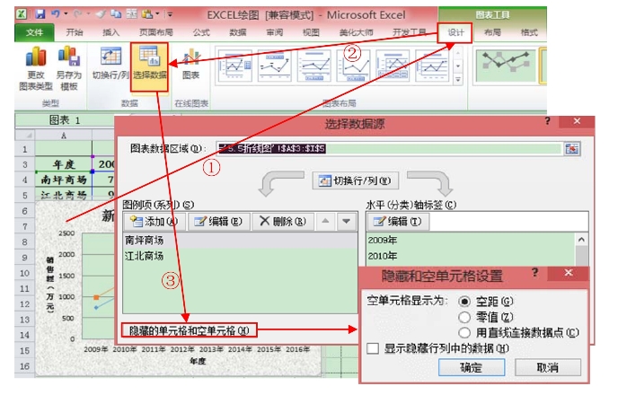This screenshot has width=627, height=395.
Task: Select column A header
Action: (x=64, y=136)
